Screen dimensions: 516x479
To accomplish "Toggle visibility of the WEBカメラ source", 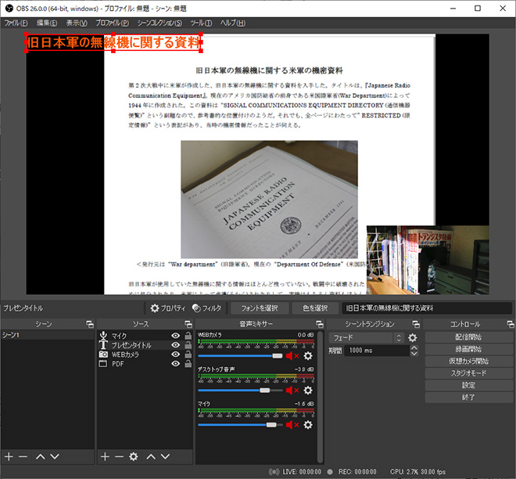I will [x=176, y=354].
